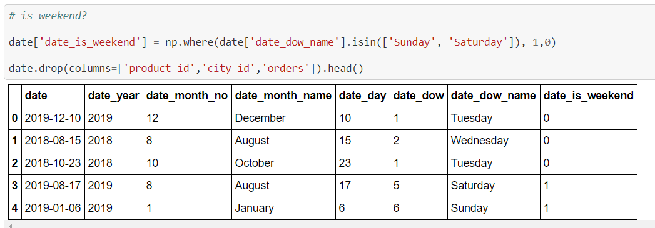Click the day cell '15'
The width and height of the screenshot is (655, 228).
pyautogui.click(x=363, y=141)
